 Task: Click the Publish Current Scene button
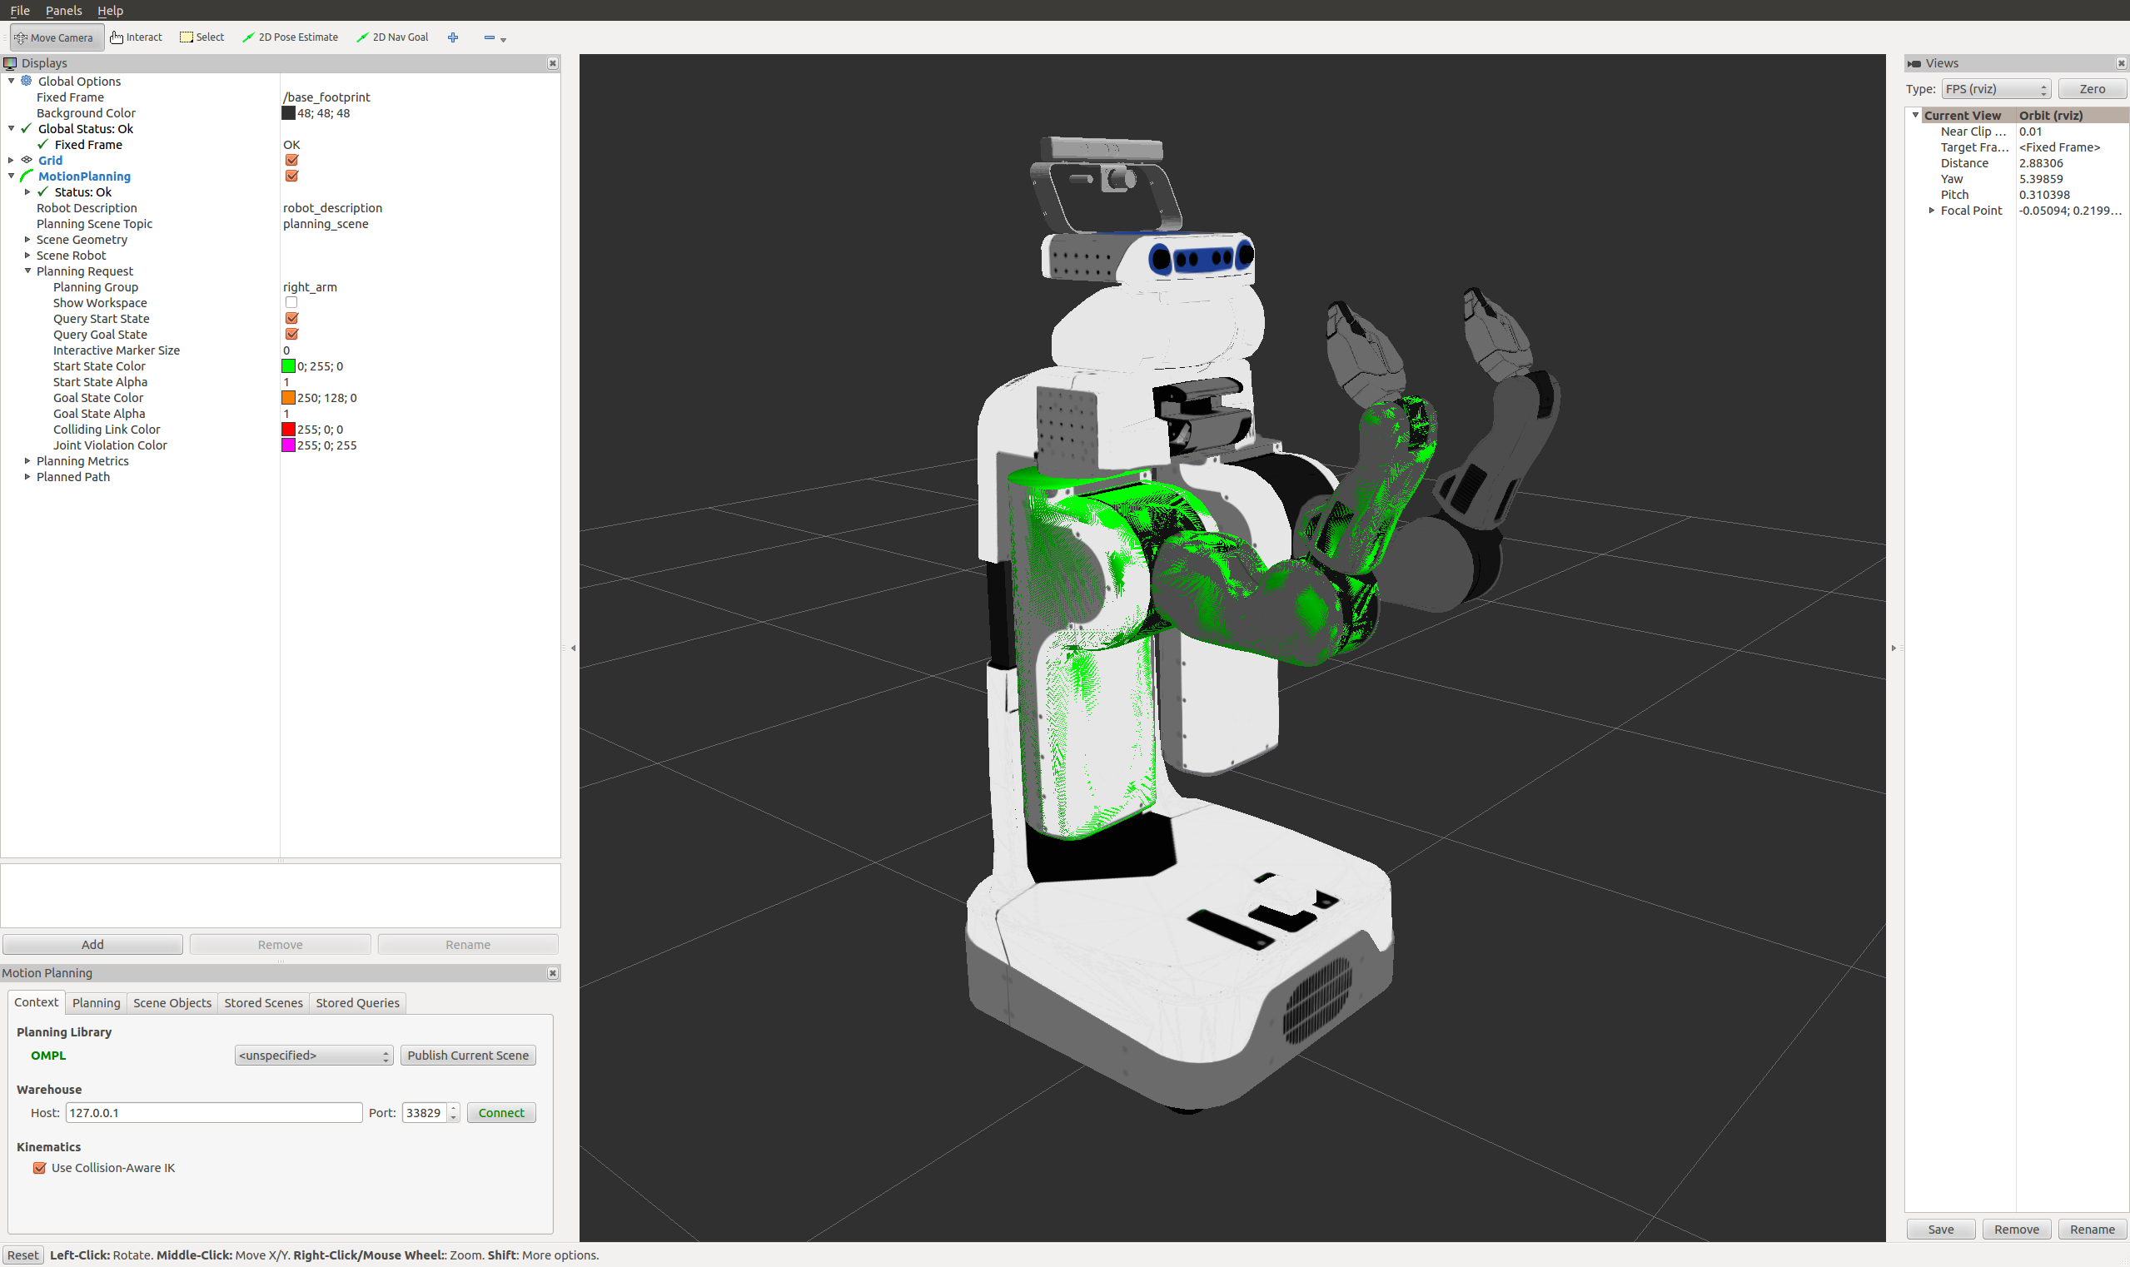467,1056
